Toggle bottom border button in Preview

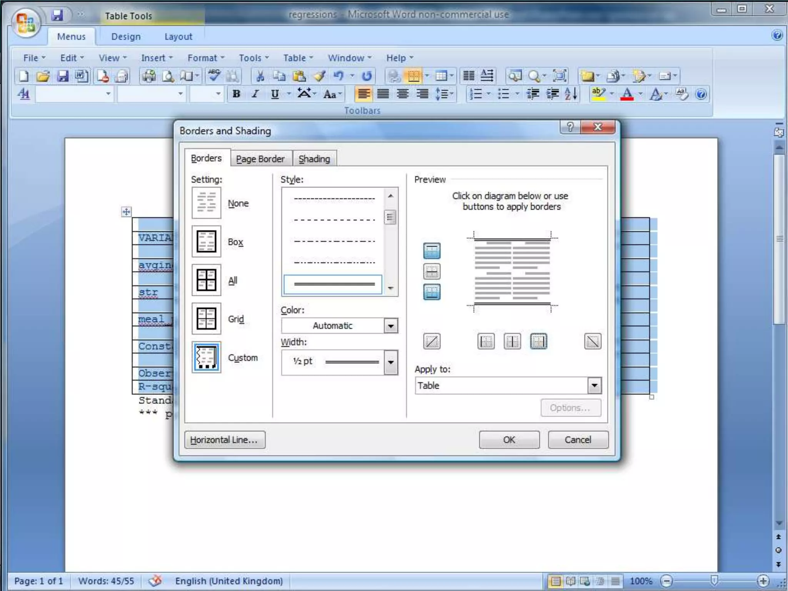click(x=432, y=292)
